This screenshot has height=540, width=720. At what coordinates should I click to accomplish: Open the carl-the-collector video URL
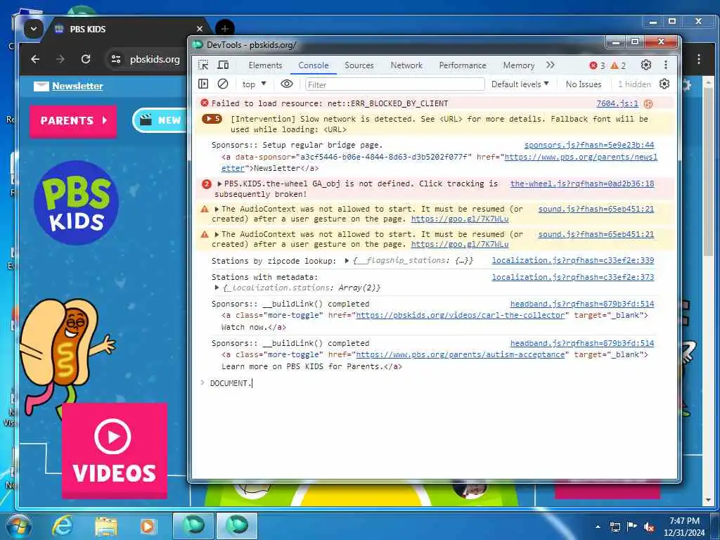(460, 316)
